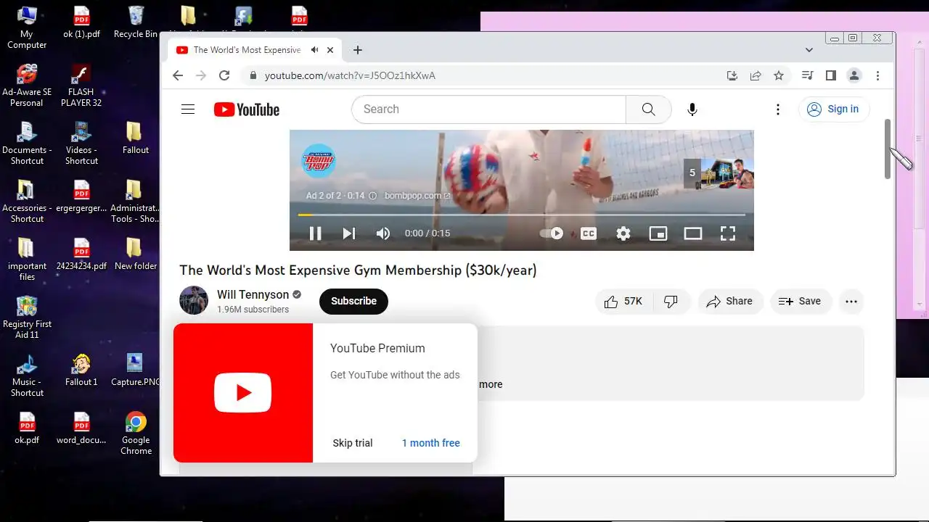Focus the YouTube Search field
Screen dimensions: 929x522
pos(488,109)
